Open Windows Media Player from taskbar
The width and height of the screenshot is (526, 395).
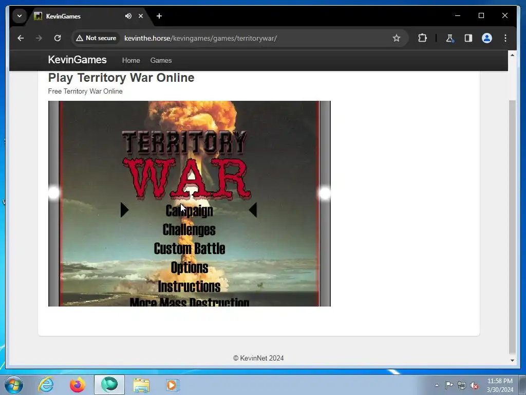tap(173, 385)
